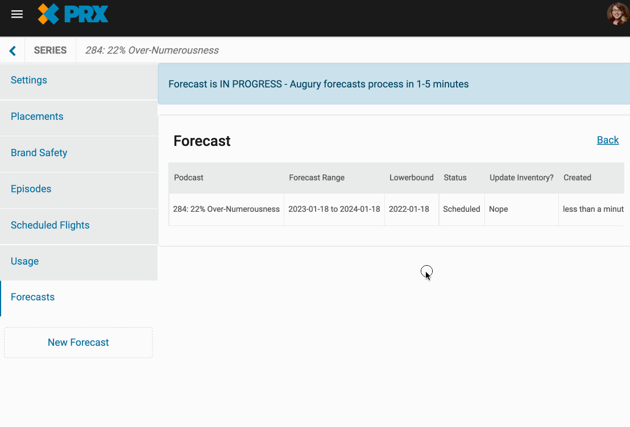Open the SERIES breadcrumb
The height and width of the screenshot is (427, 630).
pos(50,50)
